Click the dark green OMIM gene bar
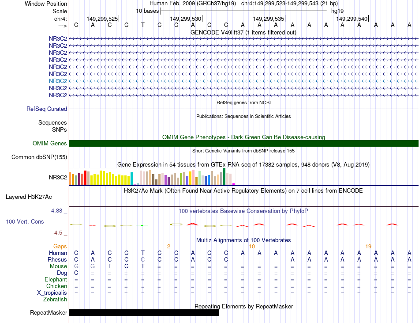Screen dimensions: 419x323 243,143
